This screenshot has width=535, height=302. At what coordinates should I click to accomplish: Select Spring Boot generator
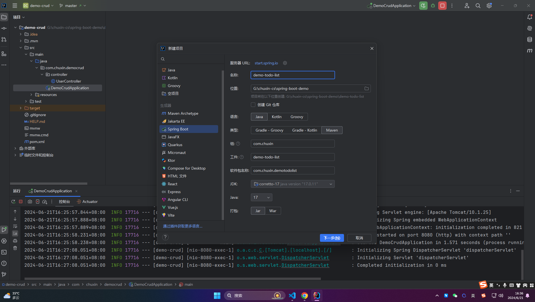(189, 129)
